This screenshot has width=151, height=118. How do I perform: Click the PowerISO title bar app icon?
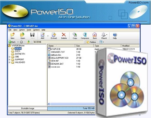point(9,26)
